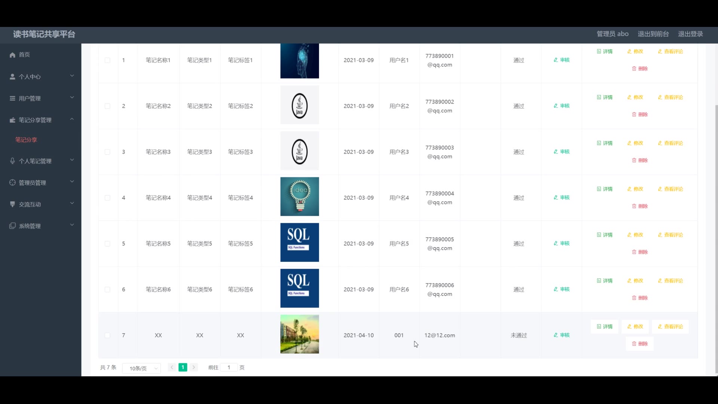Tick the checkbox for row 1
The image size is (718, 404).
107,60
